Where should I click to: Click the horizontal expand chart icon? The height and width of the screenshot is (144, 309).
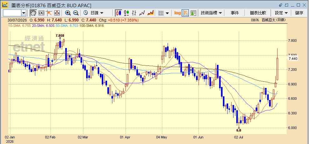tap(57, 13)
